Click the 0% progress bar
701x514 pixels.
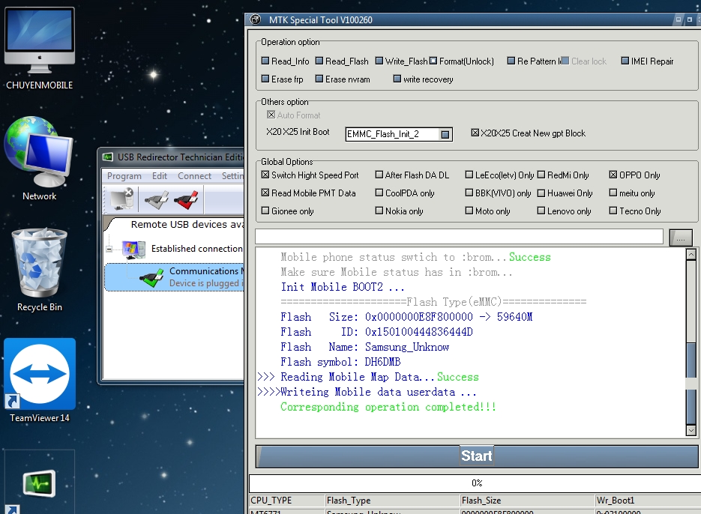coord(475,483)
